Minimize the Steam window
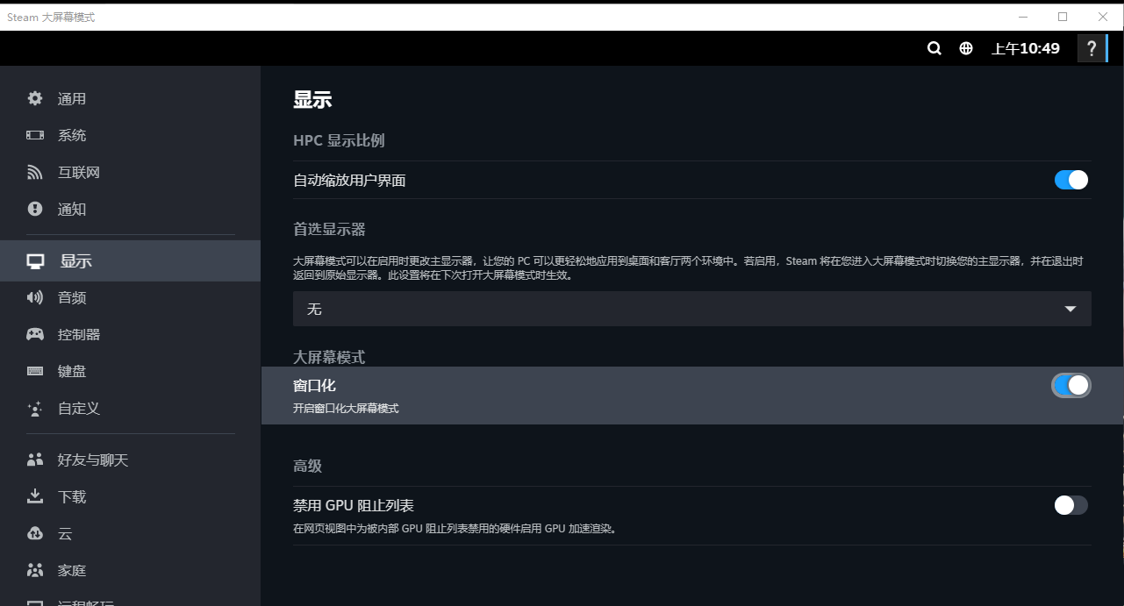Screen dimensions: 1124x606 (1022, 17)
